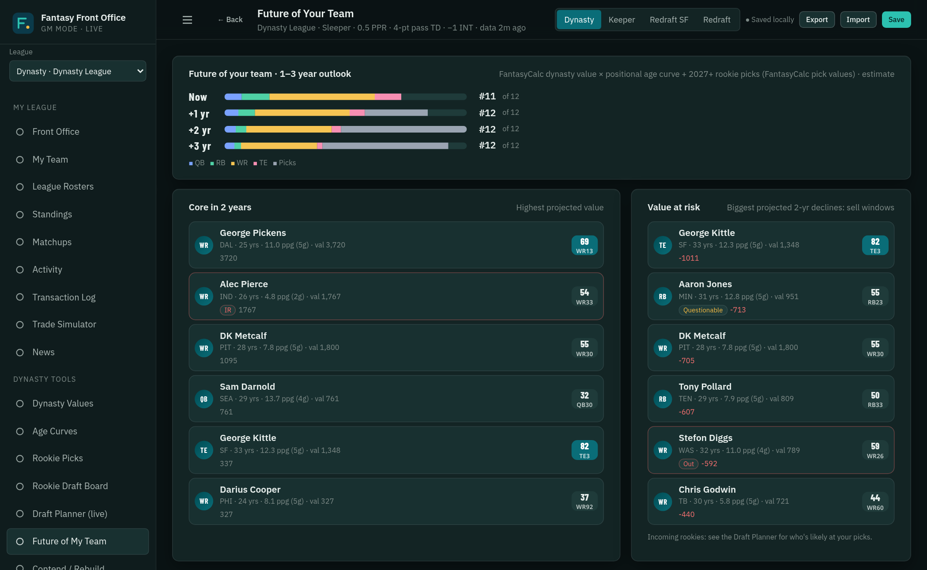The height and width of the screenshot is (570, 927).
Task: Click the TE badge in Core list's George Kittle row
Action: click(x=204, y=450)
